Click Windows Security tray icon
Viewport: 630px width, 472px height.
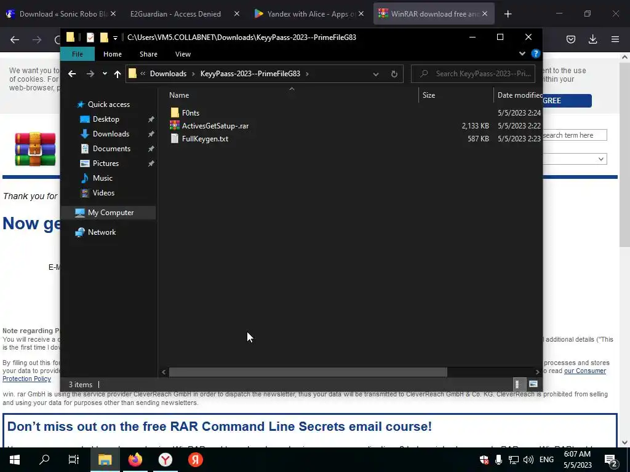coord(484,460)
